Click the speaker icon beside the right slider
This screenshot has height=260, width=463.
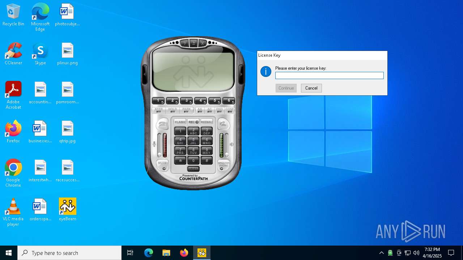(x=231, y=144)
